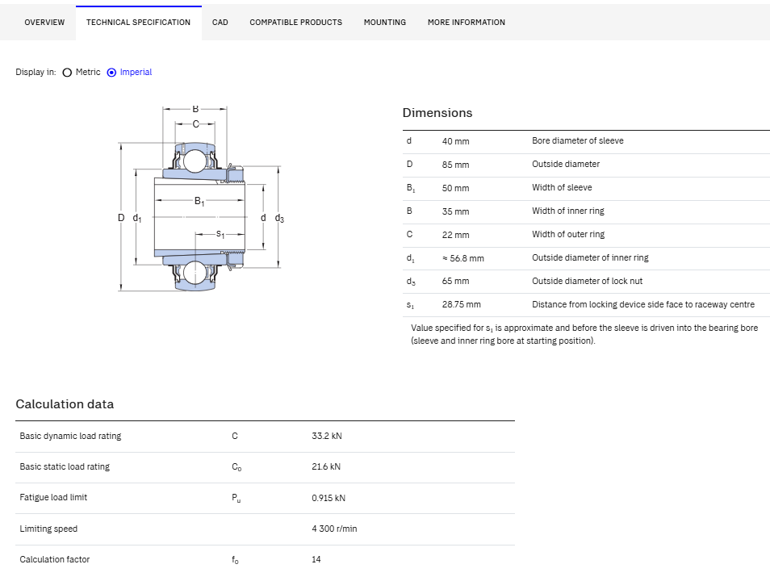770x581 pixels.
Task: Click the 85 mm outside diameter value
Action: pos(455,165)
